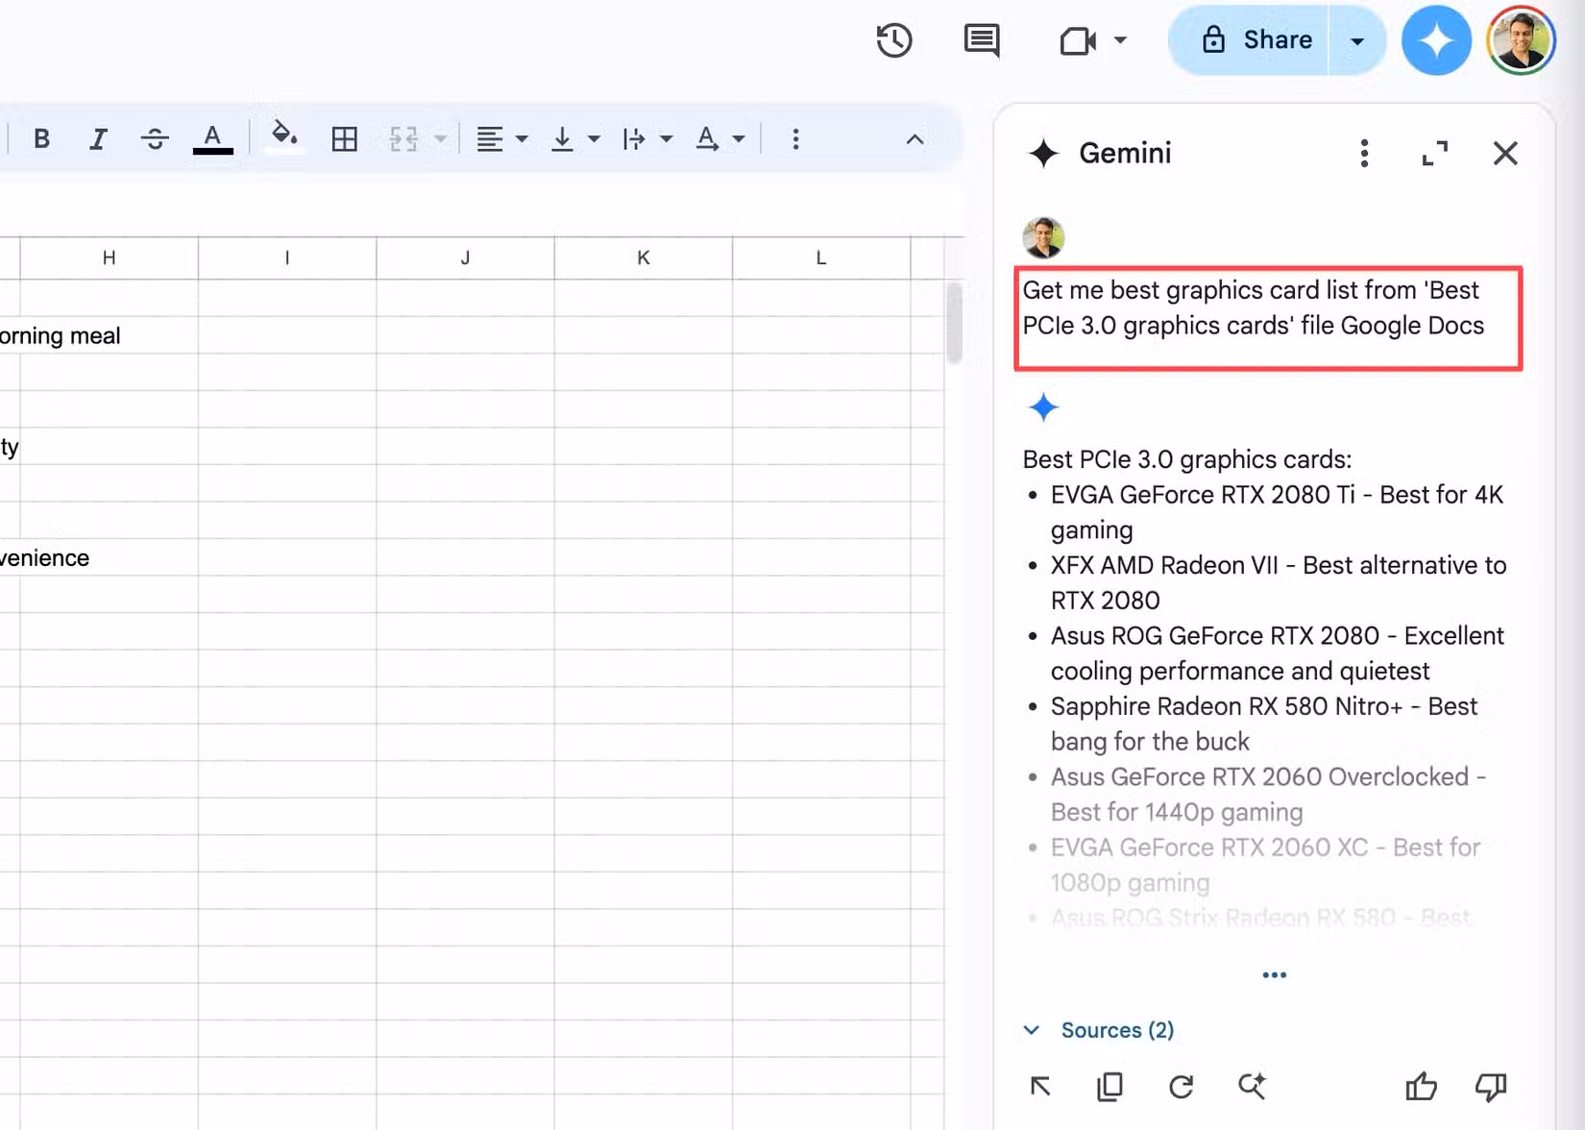Open more toolbar options menu

pos(795,138)
